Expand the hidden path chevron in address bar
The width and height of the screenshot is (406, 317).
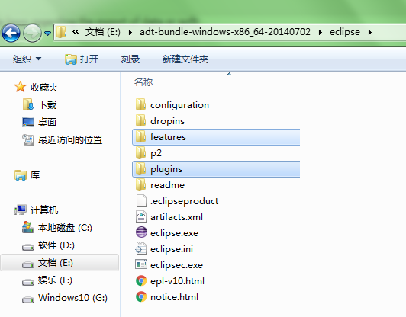pos(76,32)
